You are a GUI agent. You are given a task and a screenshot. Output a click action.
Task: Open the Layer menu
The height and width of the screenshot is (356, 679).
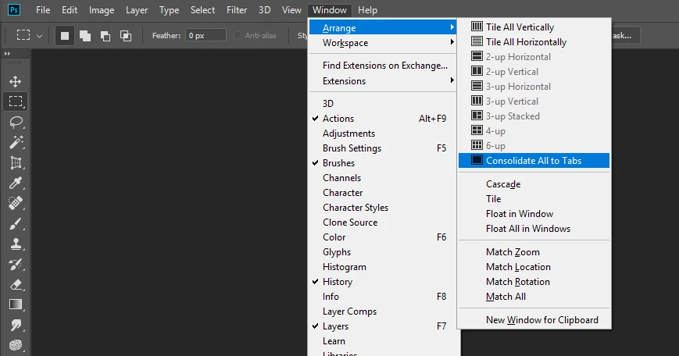click(137, 10)
